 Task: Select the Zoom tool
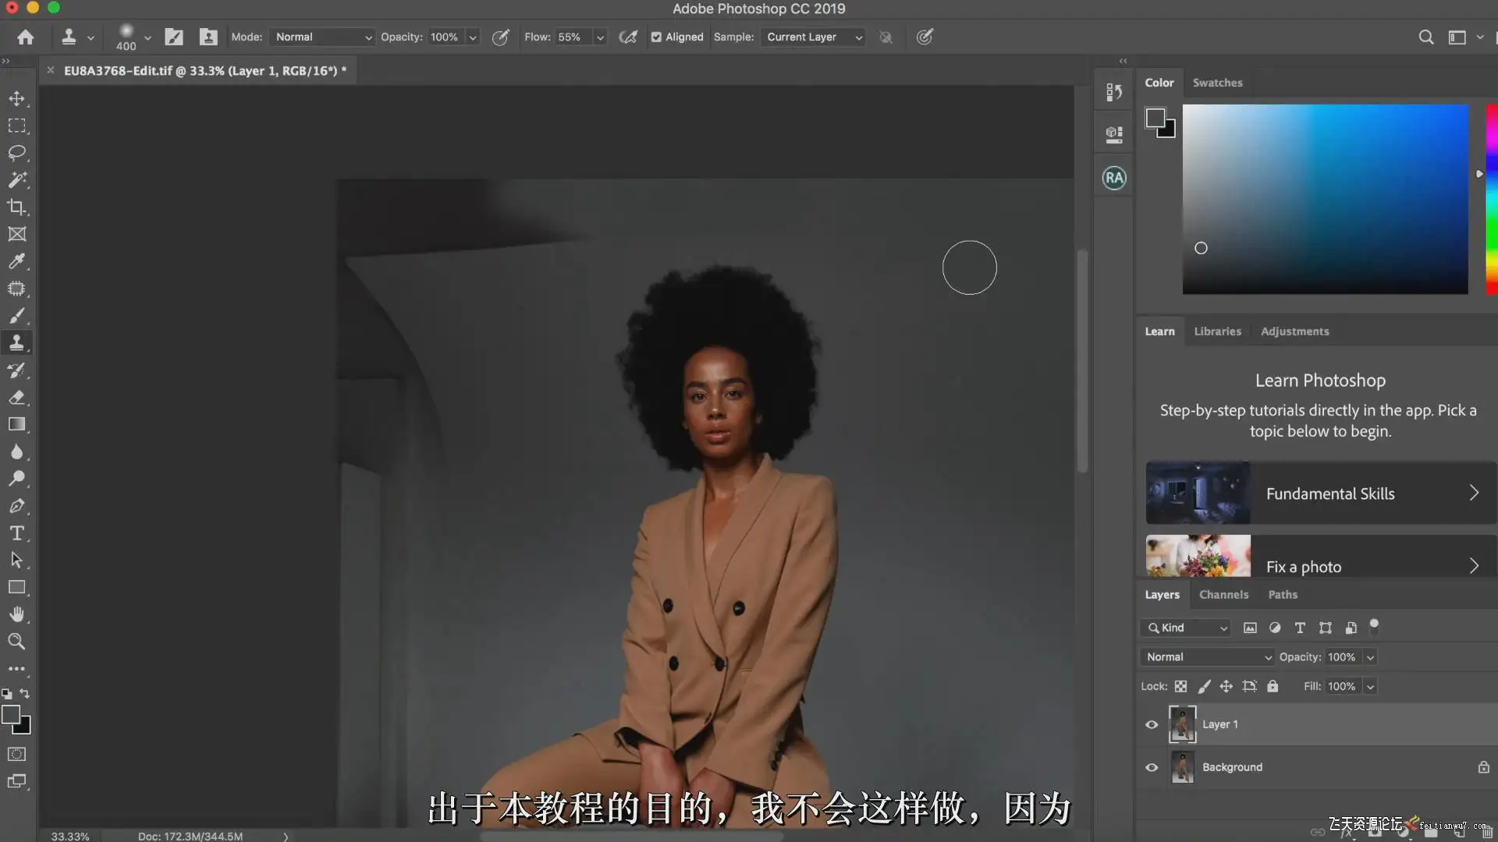(16, 642)
